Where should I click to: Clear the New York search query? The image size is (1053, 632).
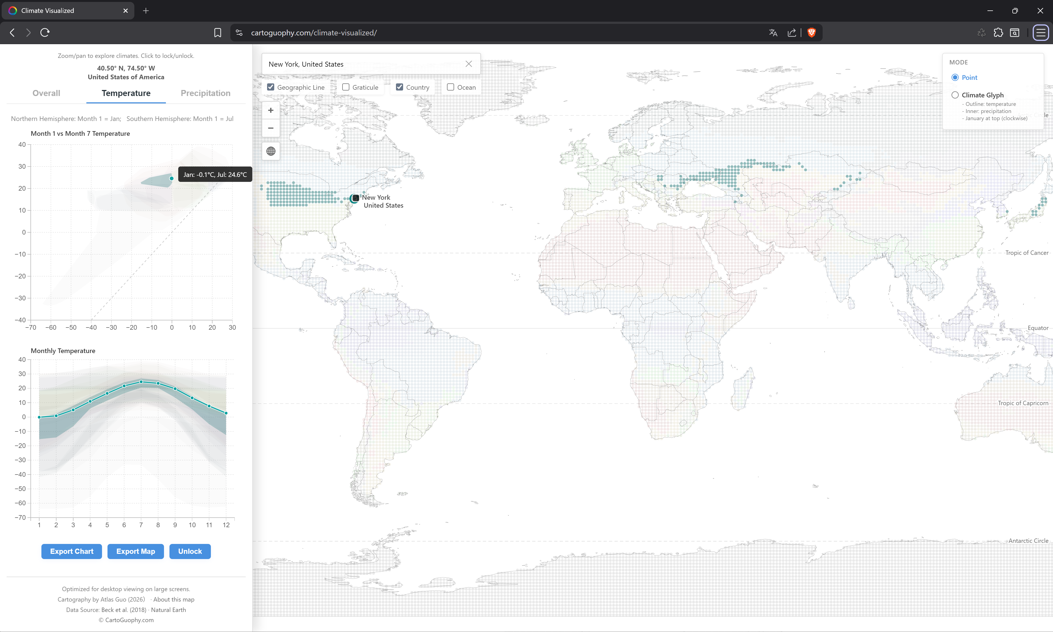tap(469, 63)
